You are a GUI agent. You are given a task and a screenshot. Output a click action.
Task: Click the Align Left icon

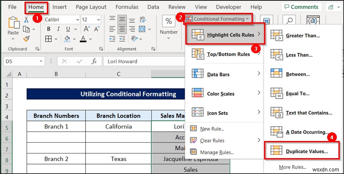coord(112,29)
